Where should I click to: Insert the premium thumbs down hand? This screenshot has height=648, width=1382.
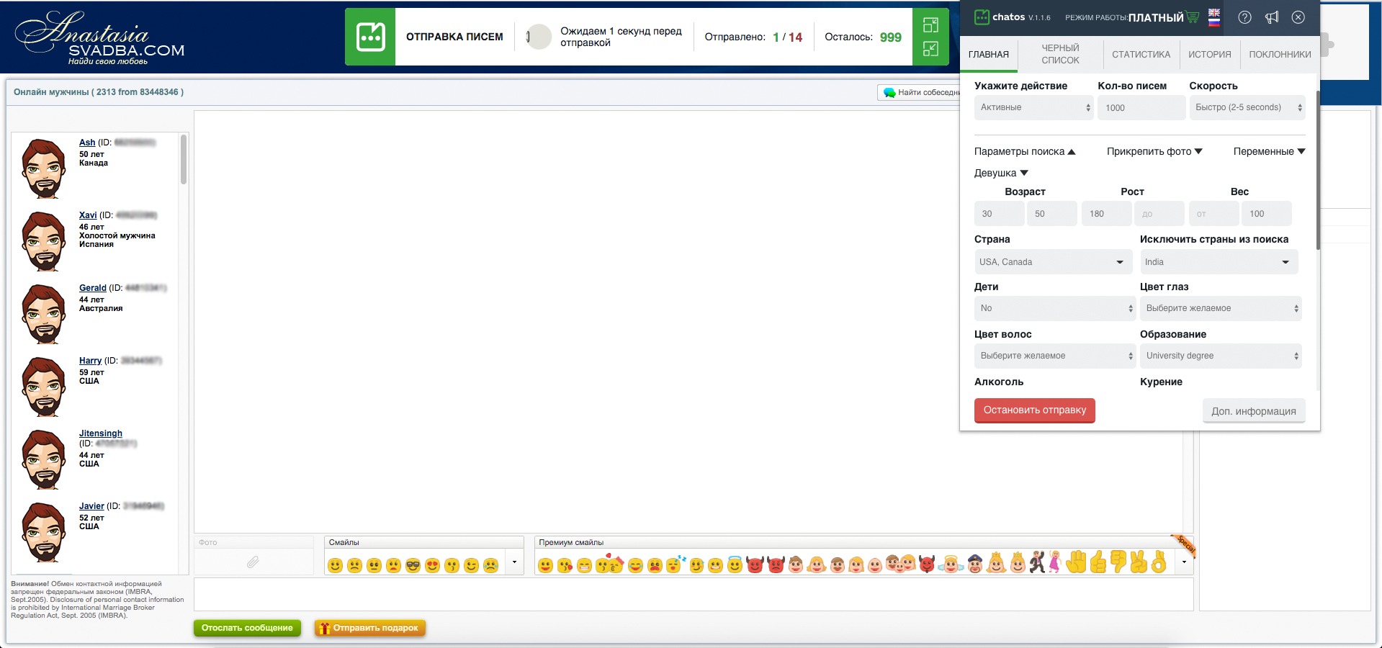point(1118,562)
